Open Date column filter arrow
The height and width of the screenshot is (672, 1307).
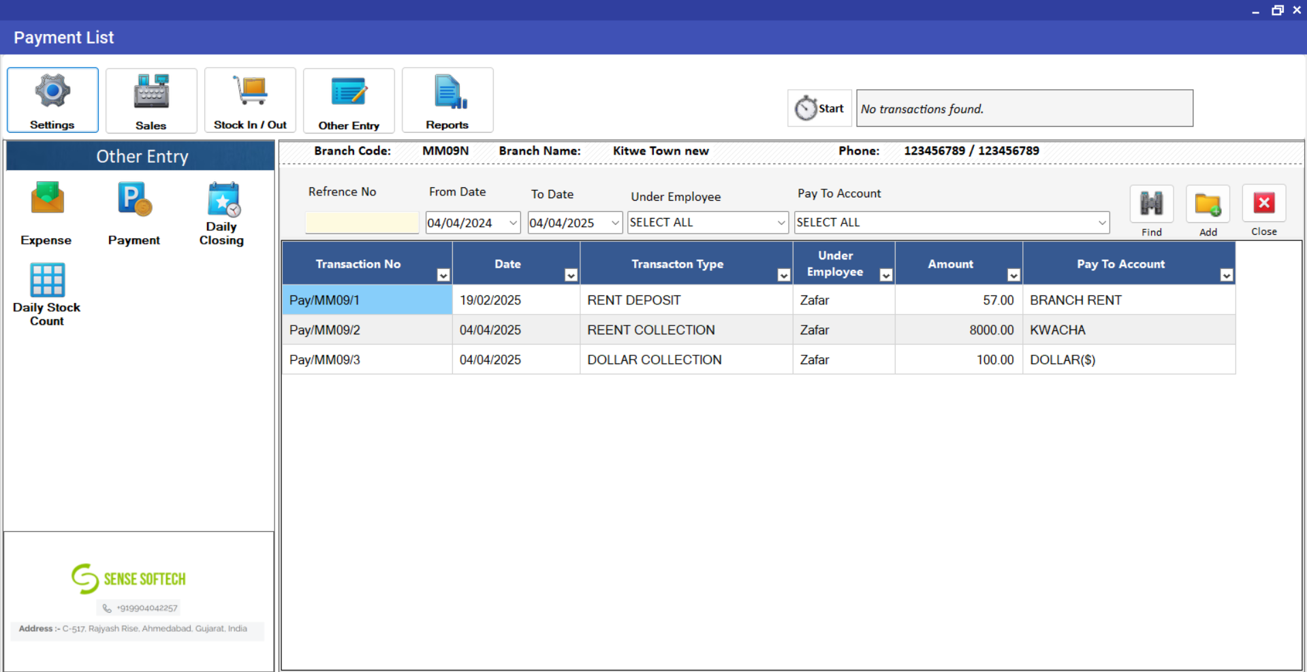tap(571, 275)
